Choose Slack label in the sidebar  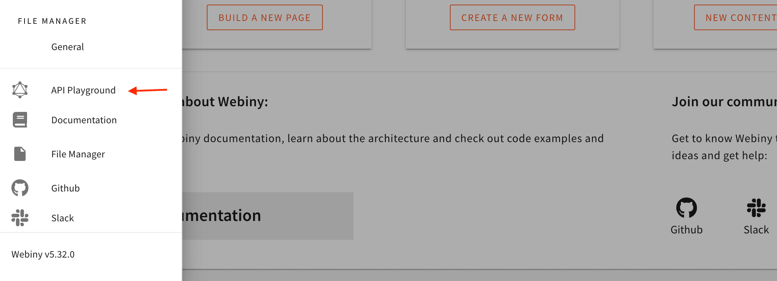(63, 218)
